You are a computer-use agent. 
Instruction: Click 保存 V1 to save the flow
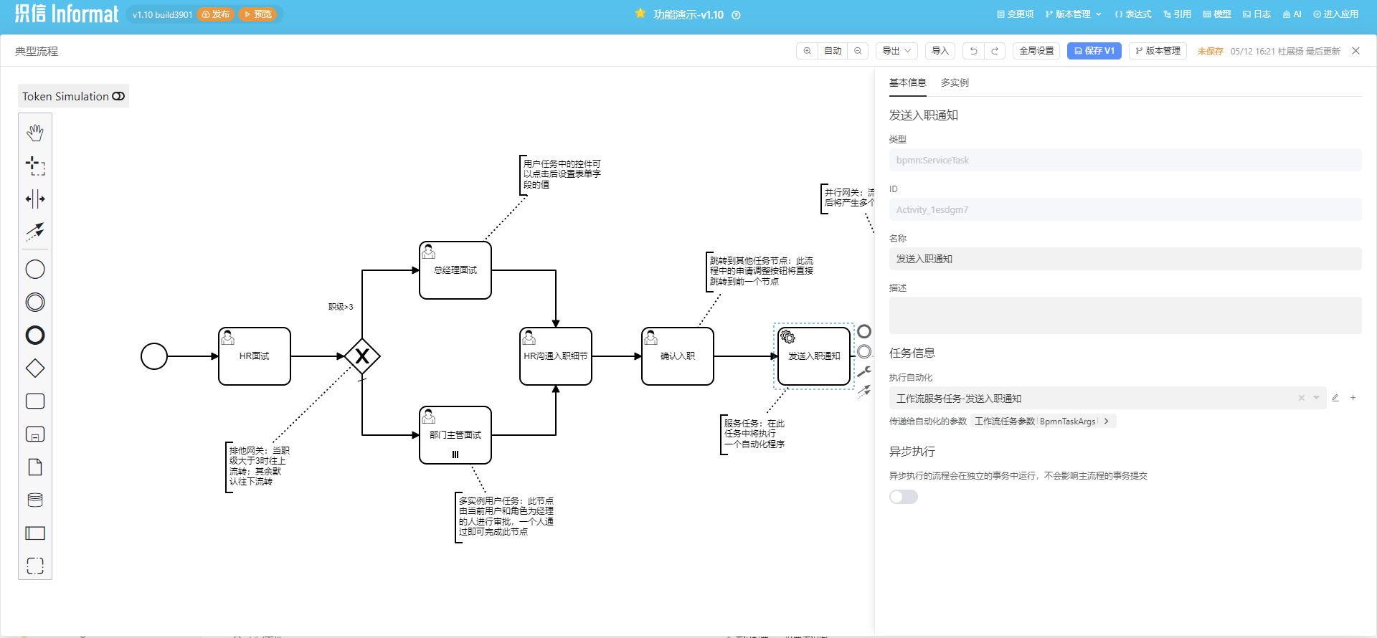1094,51
